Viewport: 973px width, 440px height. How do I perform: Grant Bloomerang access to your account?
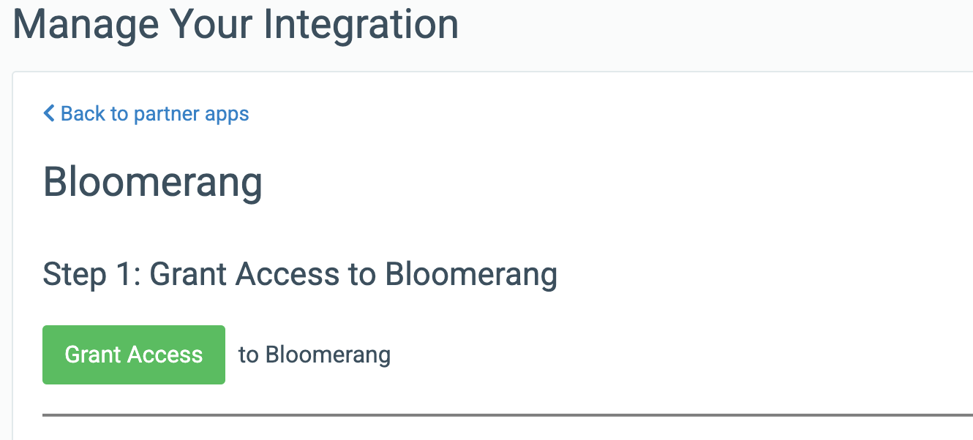[134, 354]
